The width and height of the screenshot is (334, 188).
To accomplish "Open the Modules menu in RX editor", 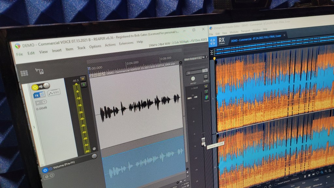I will (234, 33).
